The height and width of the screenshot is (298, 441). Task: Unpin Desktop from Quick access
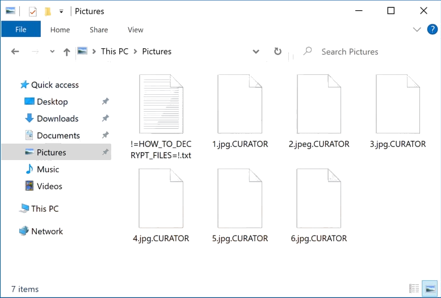pos(105,102)
